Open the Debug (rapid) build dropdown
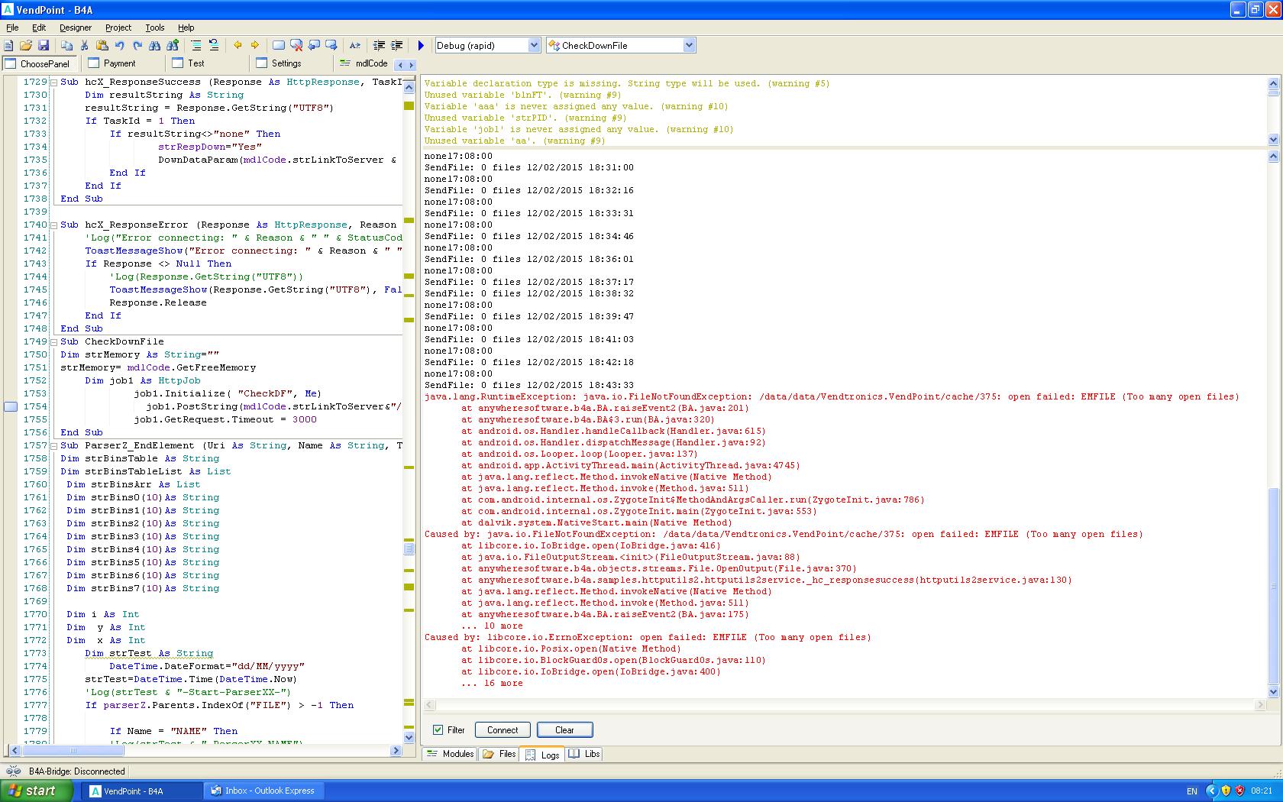The width and height of the screenshot is (1283, 802). point(534,46)
